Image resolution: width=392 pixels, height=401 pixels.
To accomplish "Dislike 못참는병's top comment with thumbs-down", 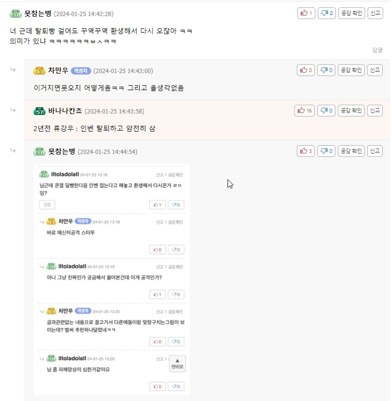I will 327,13.
